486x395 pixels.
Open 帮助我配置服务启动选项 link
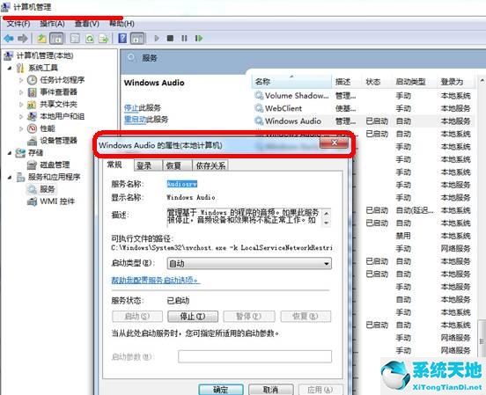(155, 280)
